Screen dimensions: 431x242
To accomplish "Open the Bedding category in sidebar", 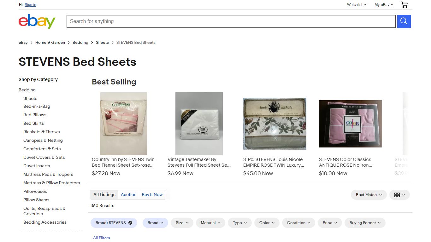I will 27,90.
